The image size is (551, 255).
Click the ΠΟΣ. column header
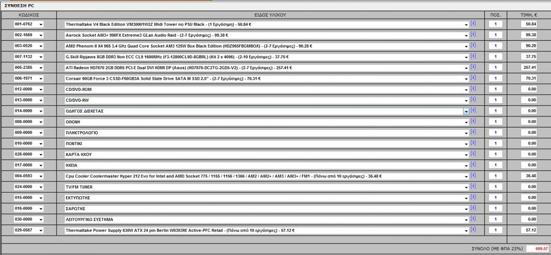coord(495,15)
